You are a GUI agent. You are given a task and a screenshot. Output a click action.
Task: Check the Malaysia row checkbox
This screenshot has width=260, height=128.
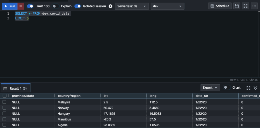4,102
